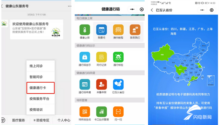Viewport: 219px width, 125px height.
Task: Tap South China Sea inset map
Action: click(x=211, y=81)
